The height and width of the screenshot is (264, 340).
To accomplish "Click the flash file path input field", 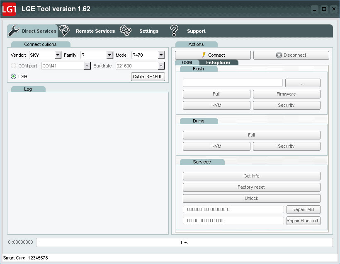I will pos(233,83).
